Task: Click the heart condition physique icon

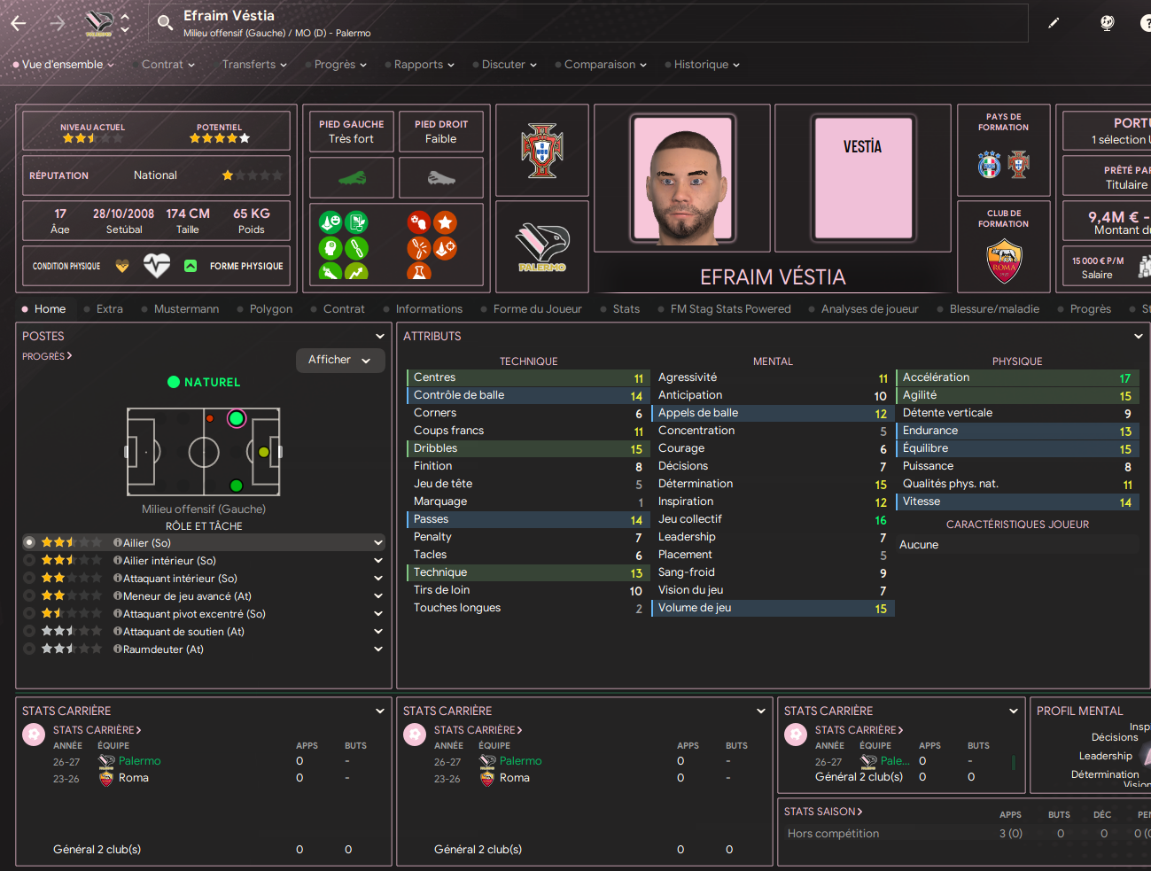Action: [157, 265]
